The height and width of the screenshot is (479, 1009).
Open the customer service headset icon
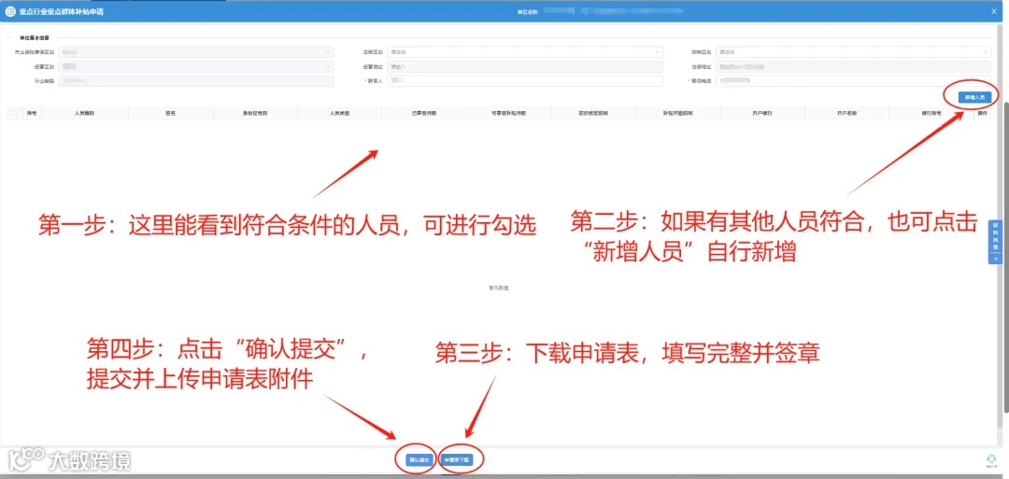991,460
